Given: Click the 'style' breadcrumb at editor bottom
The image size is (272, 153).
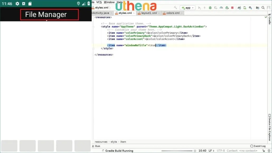Looking at the screenshot, I should tap(114, 142).
